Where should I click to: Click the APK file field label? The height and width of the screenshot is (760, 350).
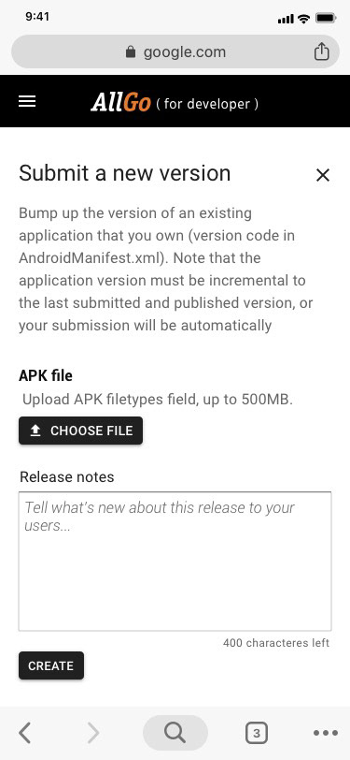click(x=46, y=375)
